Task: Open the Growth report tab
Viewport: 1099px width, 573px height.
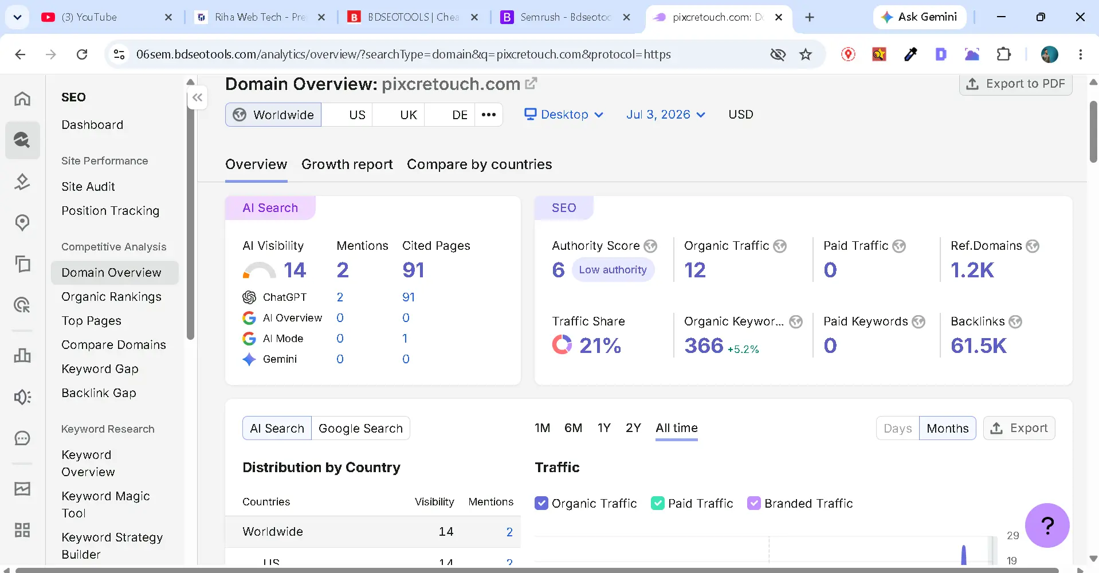Action: (x=347, y=164)
